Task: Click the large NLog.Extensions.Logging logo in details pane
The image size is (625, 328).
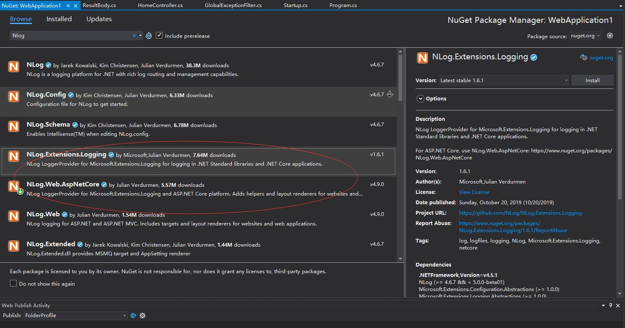Action: 422,58
